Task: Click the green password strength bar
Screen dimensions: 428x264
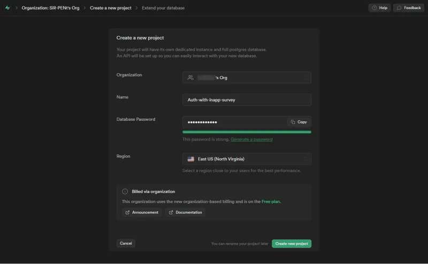Action: point(247,131)
